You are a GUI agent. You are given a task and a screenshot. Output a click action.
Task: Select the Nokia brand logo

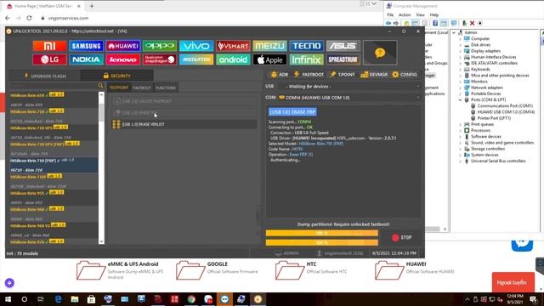[86, 59]
